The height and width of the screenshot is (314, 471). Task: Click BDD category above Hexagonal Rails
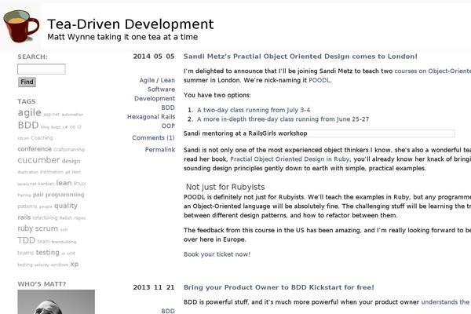168,108
